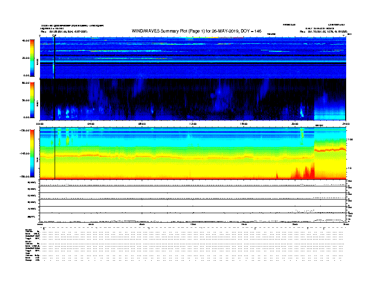
Task: Click 04:00 tick label below RAD1 panel
Action: 91,124
